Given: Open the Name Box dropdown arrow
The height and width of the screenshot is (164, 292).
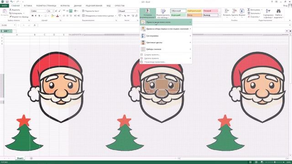Looking at the screenshot, I should click(x=15, y=25).
